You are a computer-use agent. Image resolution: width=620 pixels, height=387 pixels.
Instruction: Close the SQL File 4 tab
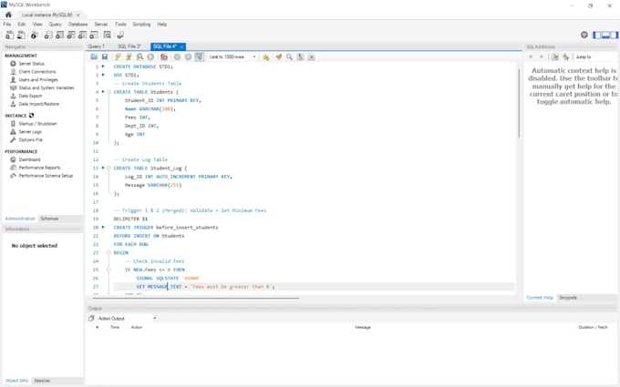click(x=181, y=46)
